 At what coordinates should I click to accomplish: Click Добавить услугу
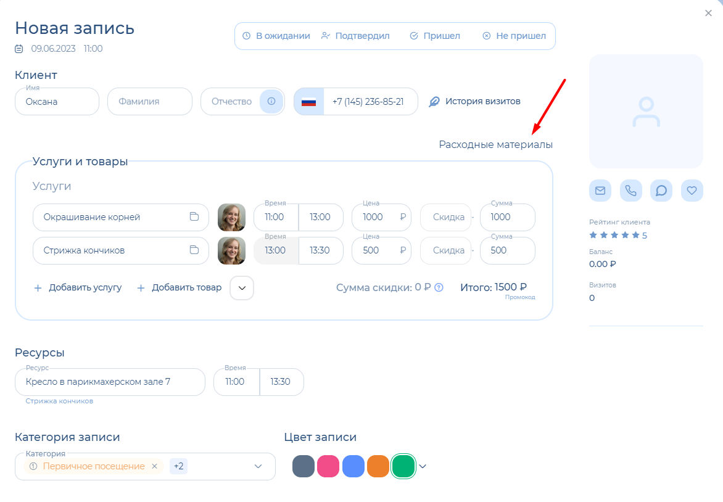(x=78, y=287)
